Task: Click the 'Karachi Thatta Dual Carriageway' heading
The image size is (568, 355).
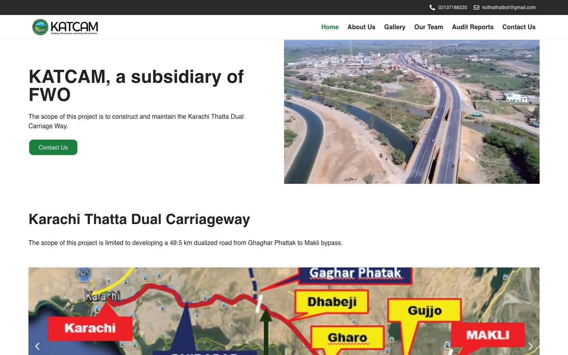Action: [x=139, y=219]
